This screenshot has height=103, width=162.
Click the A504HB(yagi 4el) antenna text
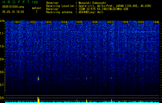point(91,12)
